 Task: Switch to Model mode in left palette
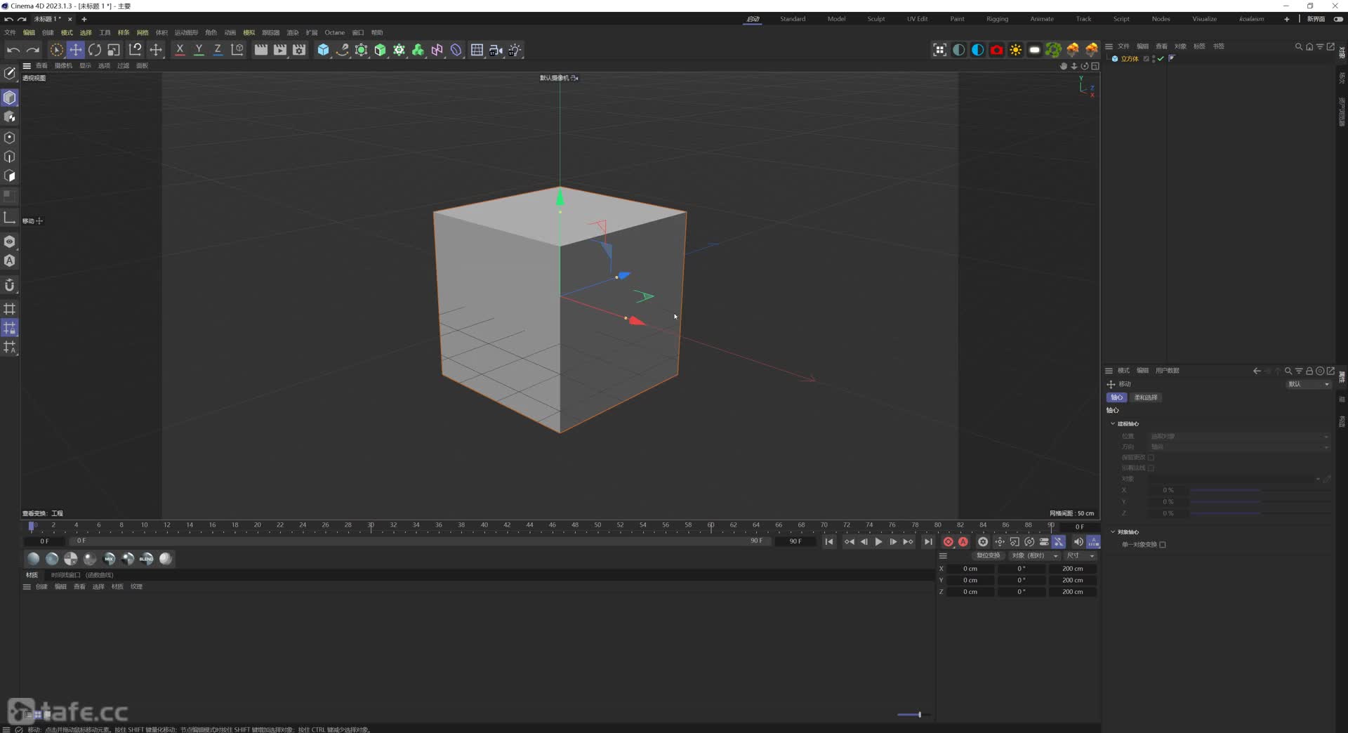point(10,98)
